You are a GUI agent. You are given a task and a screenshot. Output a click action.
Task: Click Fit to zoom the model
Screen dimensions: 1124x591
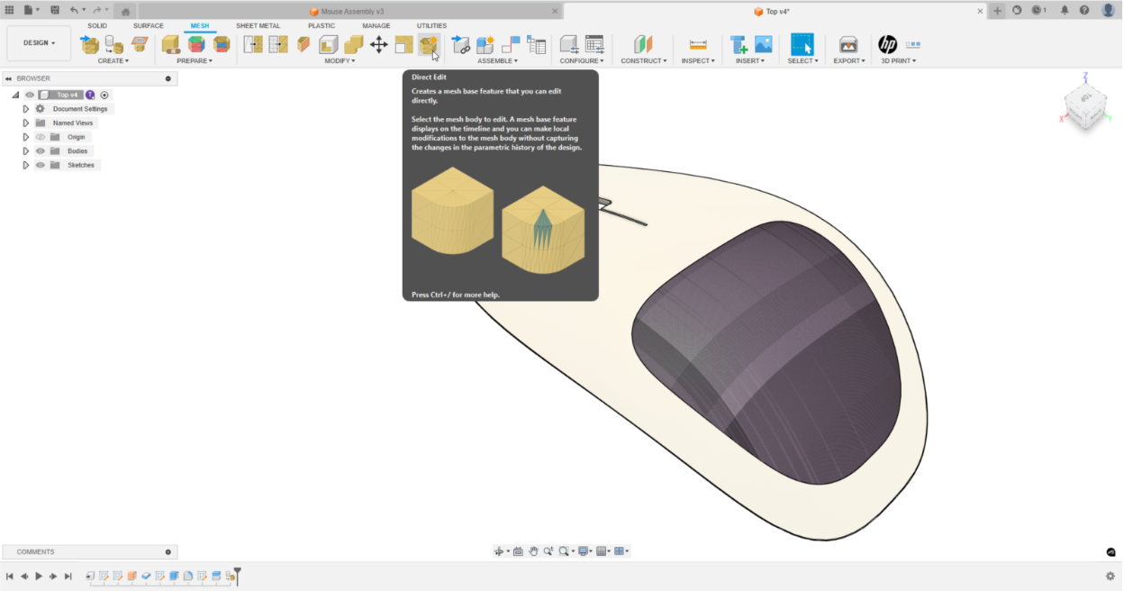[563, 550]
